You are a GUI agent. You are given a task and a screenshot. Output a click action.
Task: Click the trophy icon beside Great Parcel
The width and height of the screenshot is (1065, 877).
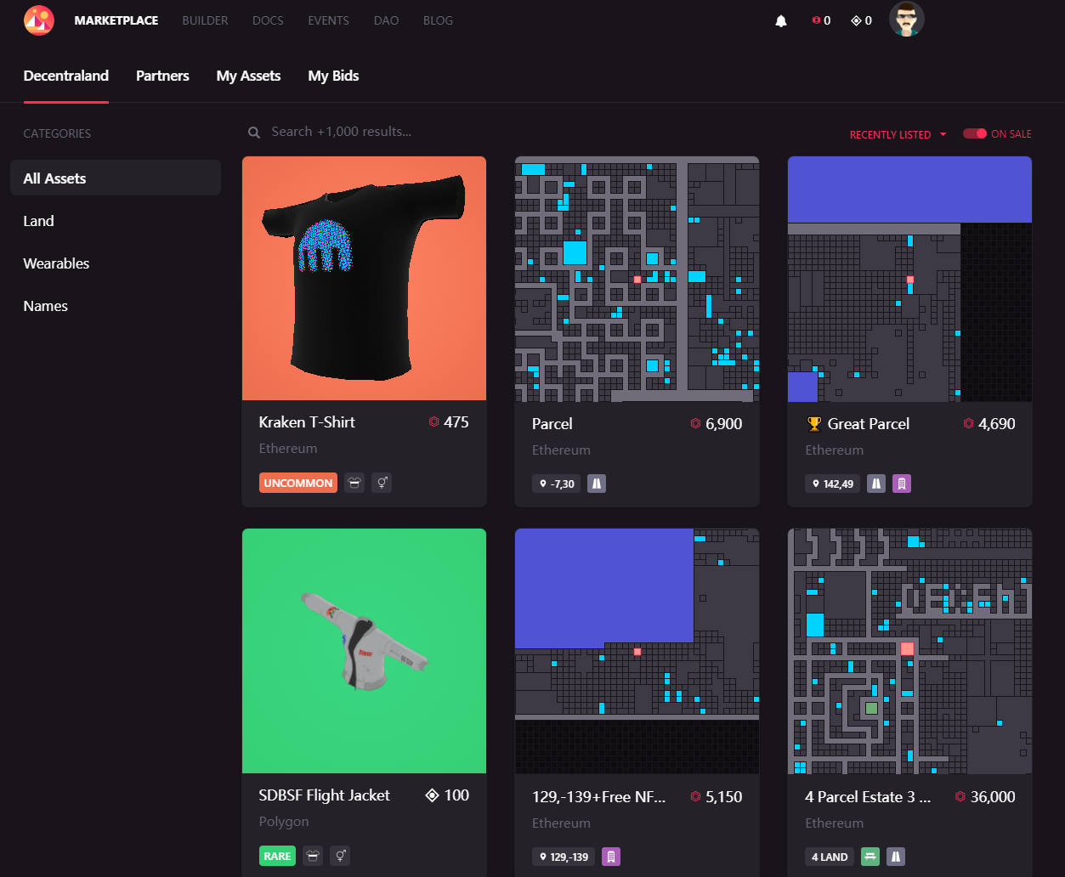813,424
